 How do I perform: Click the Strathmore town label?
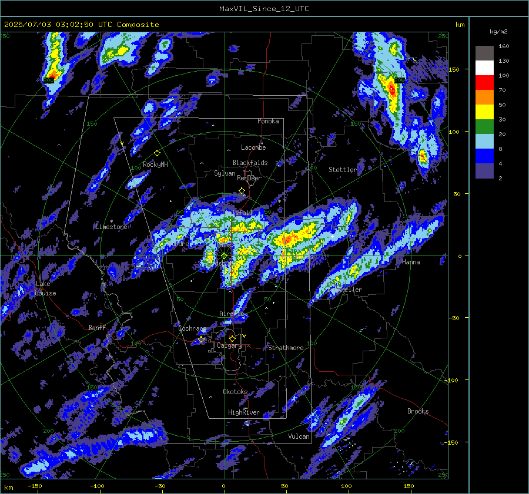(286, 348)
